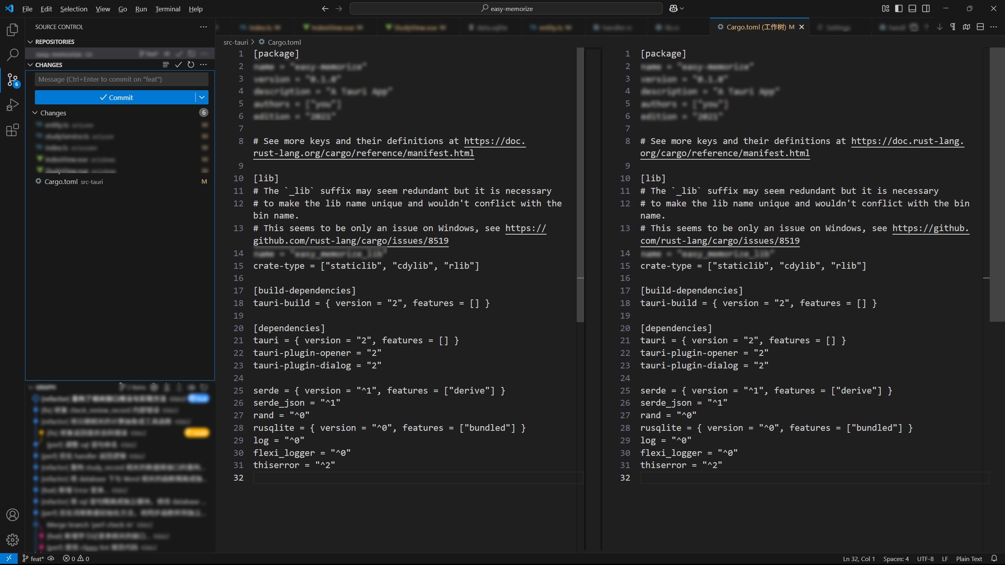Click the commit checkmark icon in Changes header
Screen dimensions: 1005x565
coord(178,65)
